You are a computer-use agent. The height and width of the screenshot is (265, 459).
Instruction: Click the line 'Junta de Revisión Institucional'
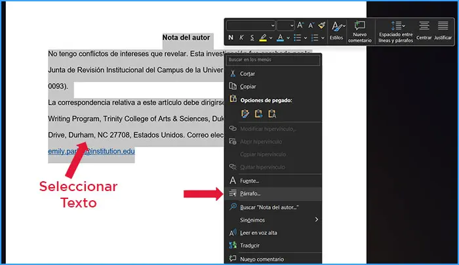(x=136, y=70)
